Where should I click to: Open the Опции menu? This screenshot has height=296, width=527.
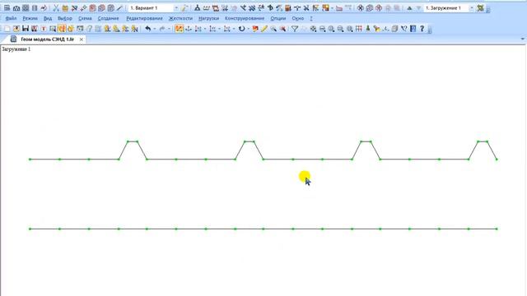[x=278, y=18]
